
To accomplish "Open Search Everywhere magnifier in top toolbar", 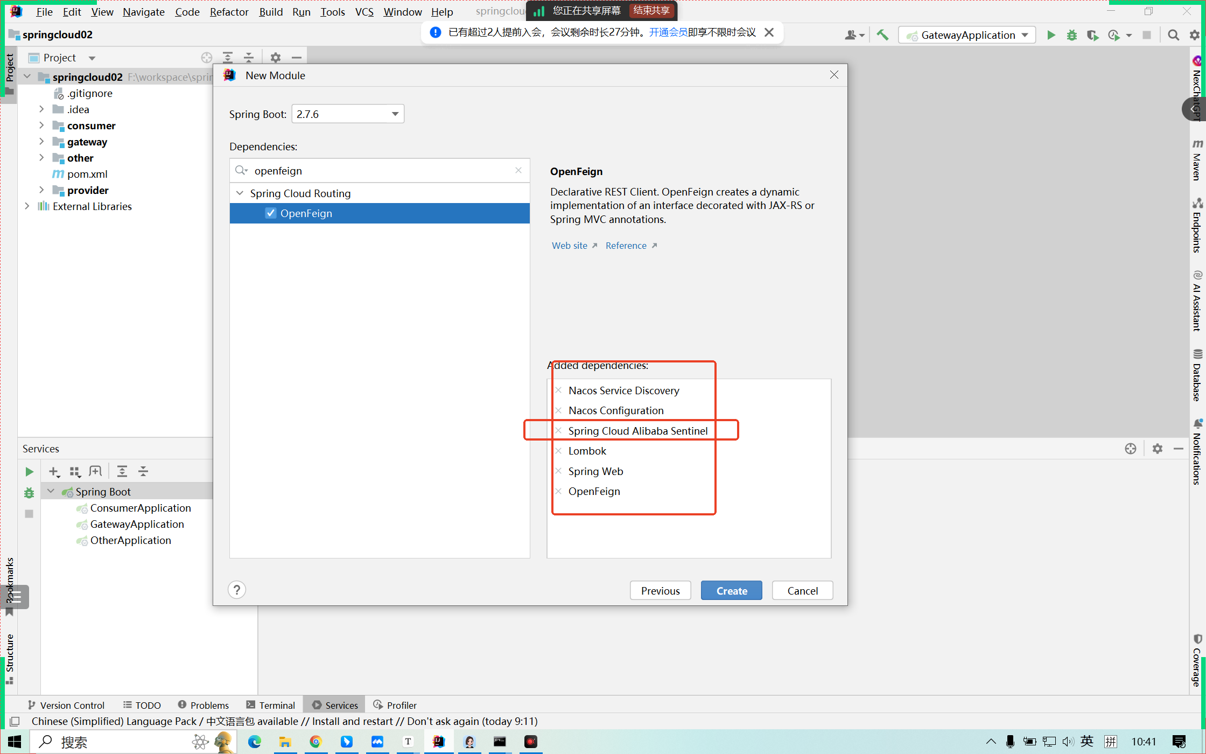I will (x=1173, y=35).
